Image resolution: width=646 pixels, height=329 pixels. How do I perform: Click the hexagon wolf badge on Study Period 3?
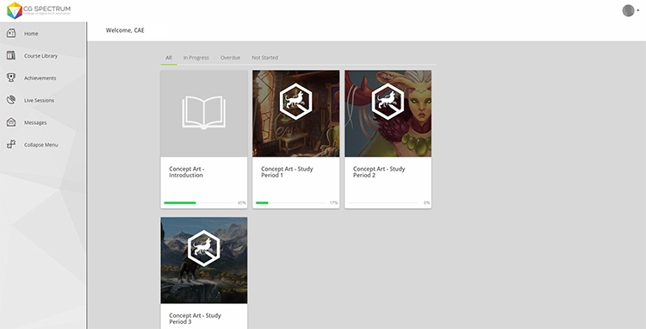click(204, 248)
